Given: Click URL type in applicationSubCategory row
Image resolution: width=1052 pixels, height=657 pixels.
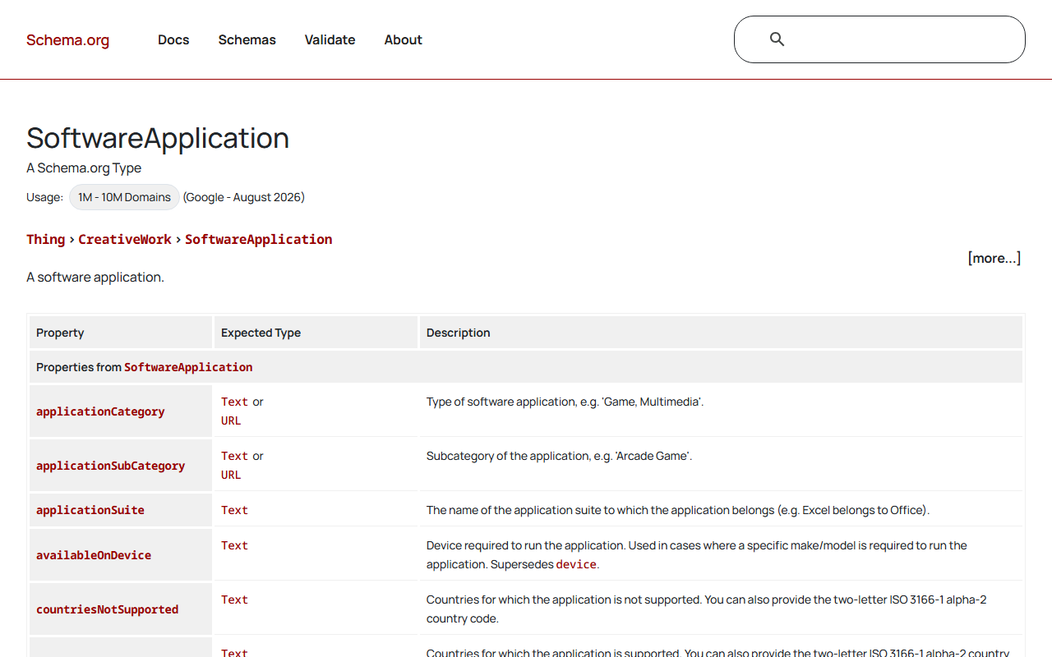Looking at the screenshot, I should tap(231, 475).
